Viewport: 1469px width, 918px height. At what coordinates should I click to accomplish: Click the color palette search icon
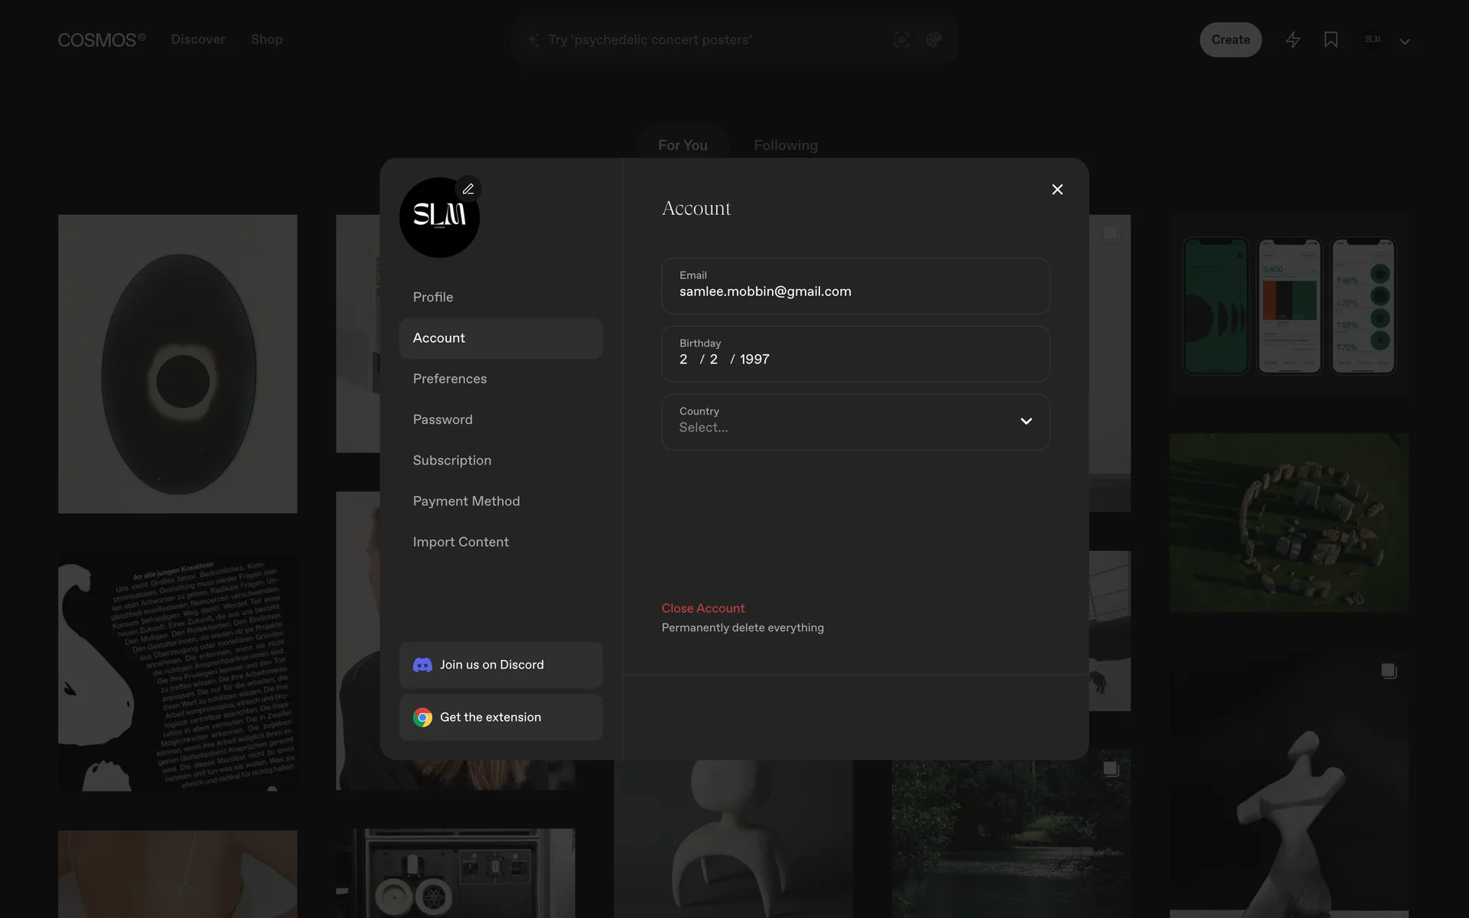pyautogui.click(x=933, y=40)
